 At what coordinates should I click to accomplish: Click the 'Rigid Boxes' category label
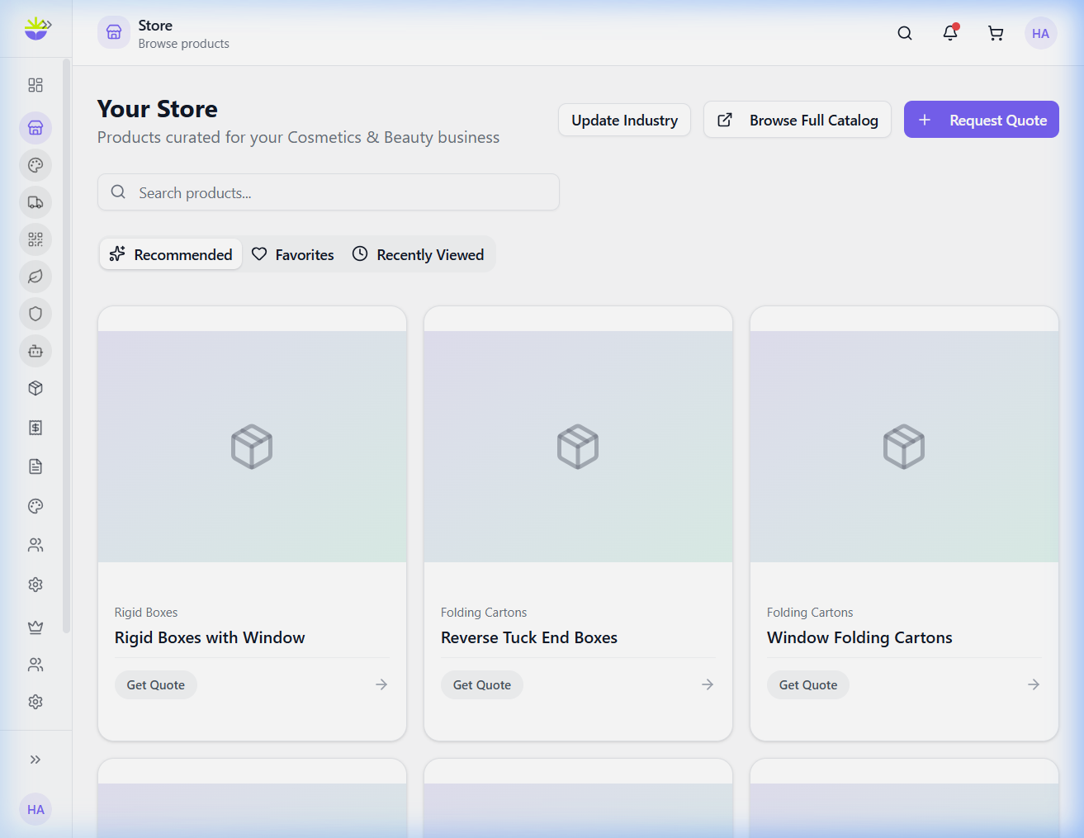point(146,613)
